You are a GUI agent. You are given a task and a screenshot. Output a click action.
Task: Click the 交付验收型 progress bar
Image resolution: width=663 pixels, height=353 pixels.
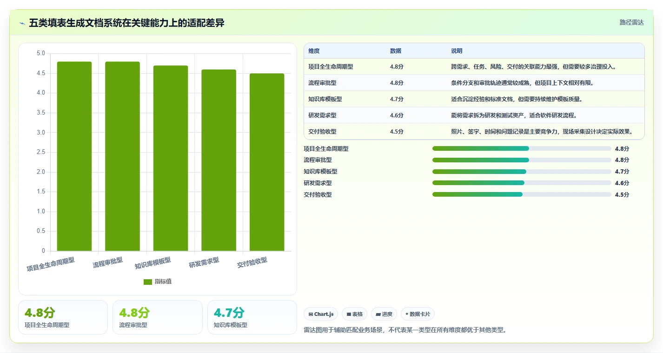point(522,194)
